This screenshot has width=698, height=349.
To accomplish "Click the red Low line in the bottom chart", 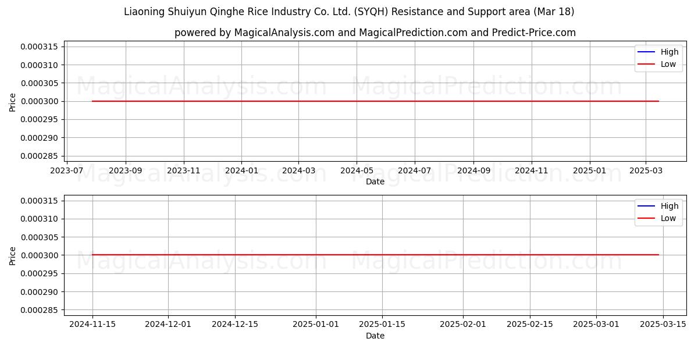I will click(375, 255).
